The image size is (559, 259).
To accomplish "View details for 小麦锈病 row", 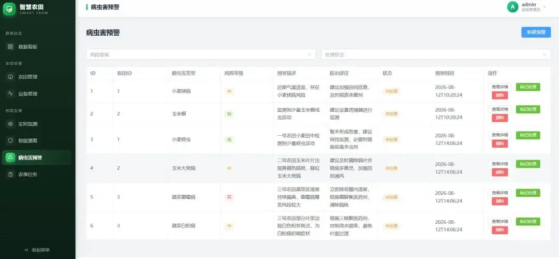I will tap(500, 87).
